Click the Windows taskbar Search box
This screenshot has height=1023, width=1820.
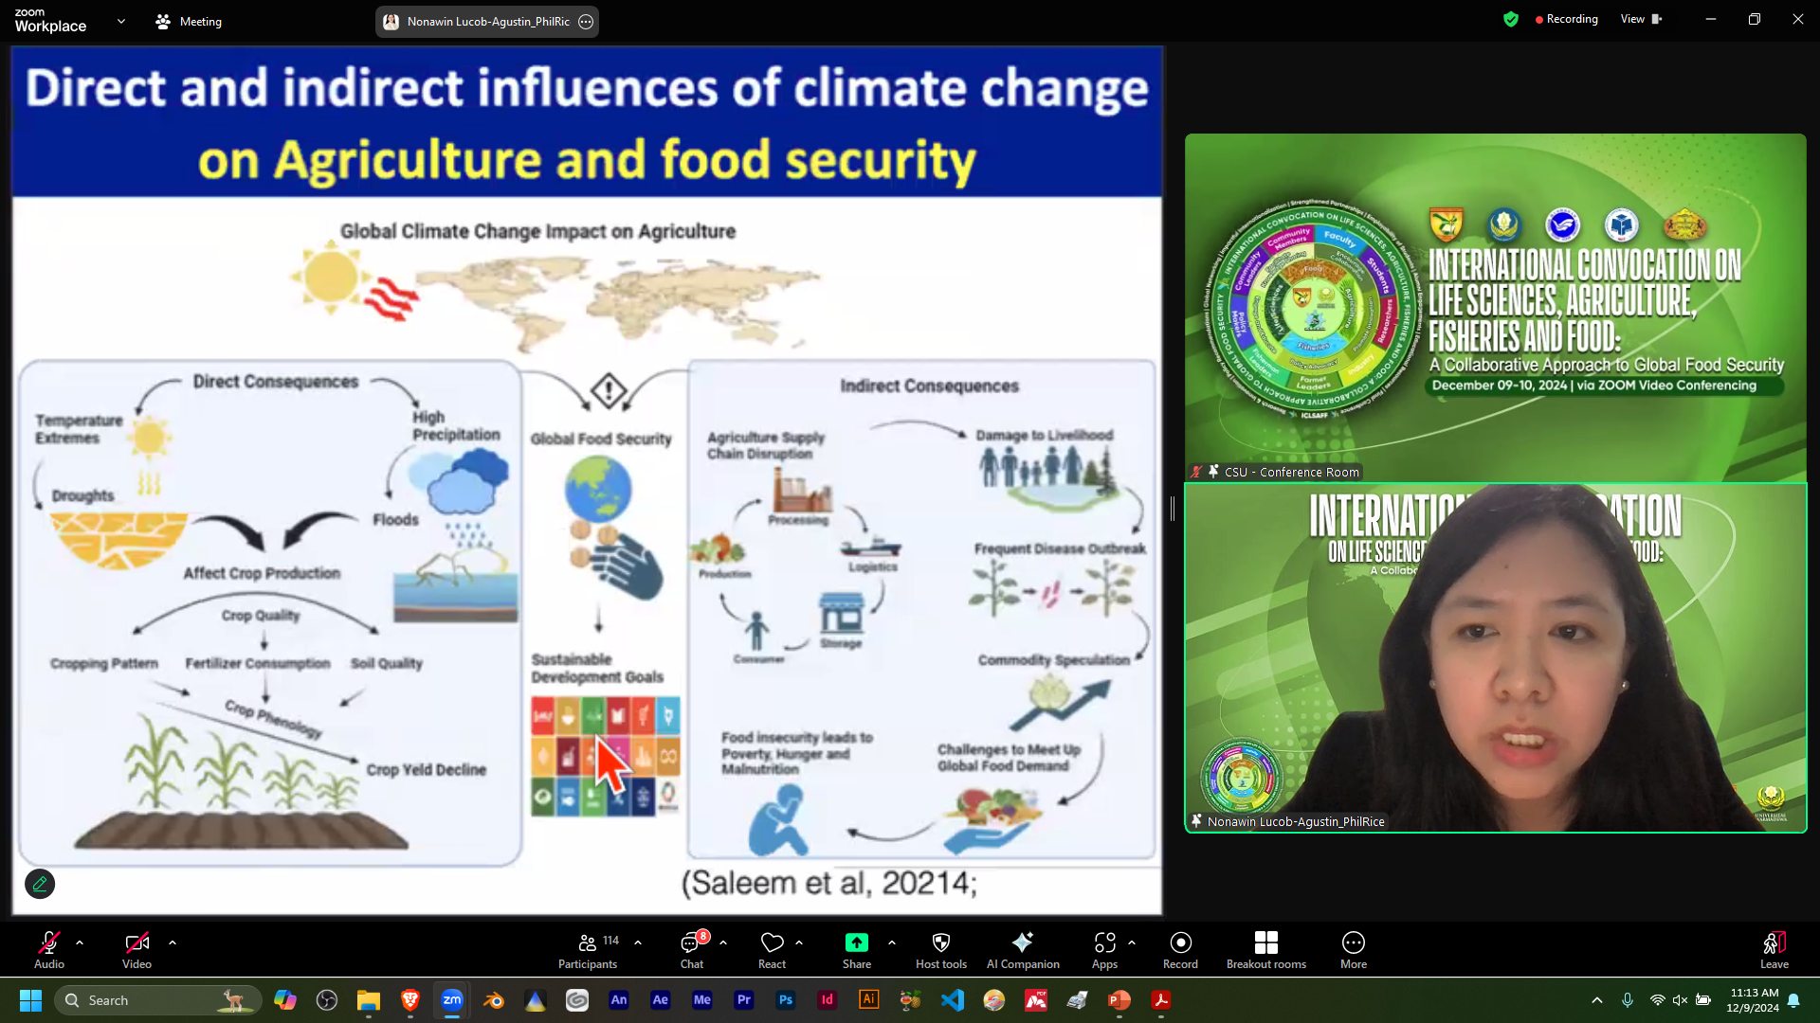coord(156,1000)
